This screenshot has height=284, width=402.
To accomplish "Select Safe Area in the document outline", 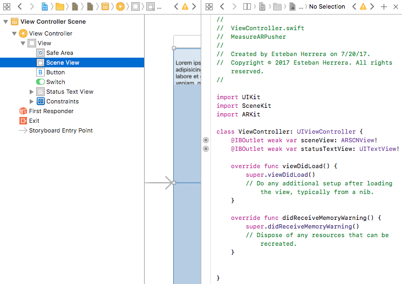I will tap(59, 53).
